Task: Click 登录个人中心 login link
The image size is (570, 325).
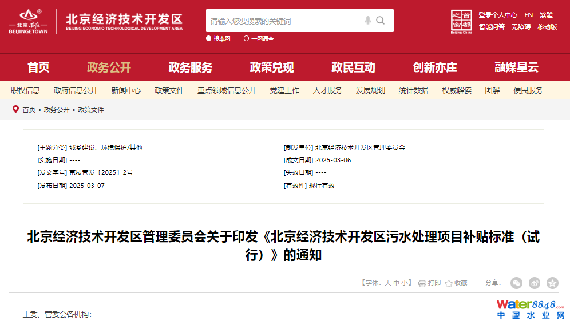Action: (x=498, y=15)
